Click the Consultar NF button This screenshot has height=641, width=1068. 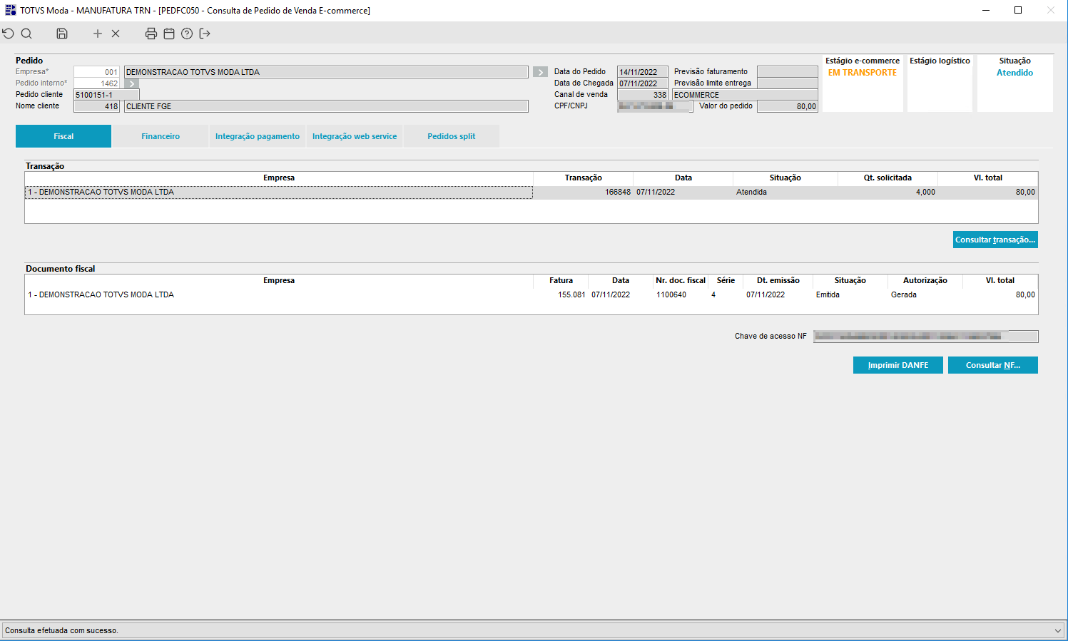coord(993,365)
